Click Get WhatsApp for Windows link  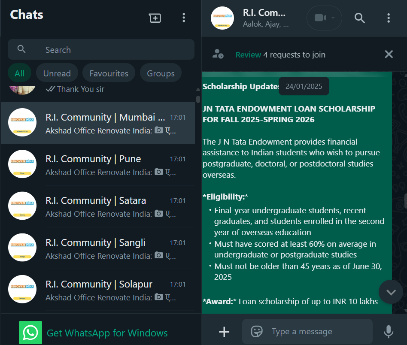(x=107, y=333)
